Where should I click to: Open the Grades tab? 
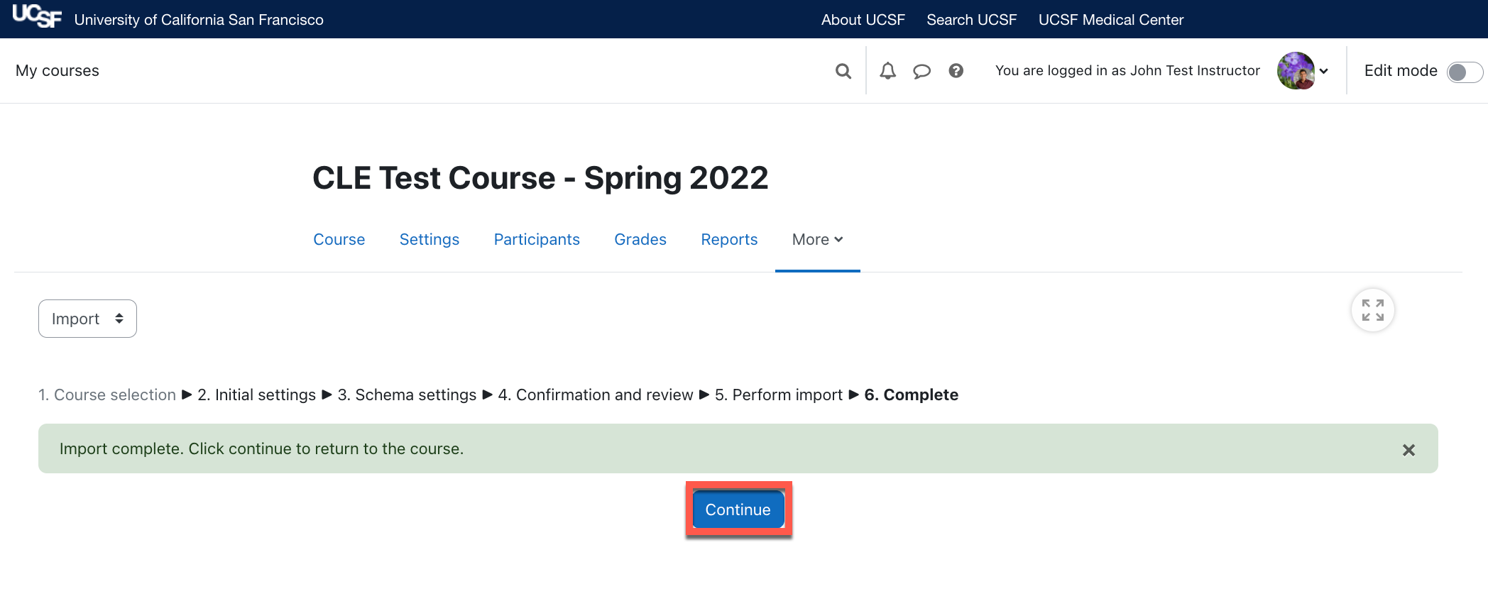pyautogui.click(x=640, y=240)
